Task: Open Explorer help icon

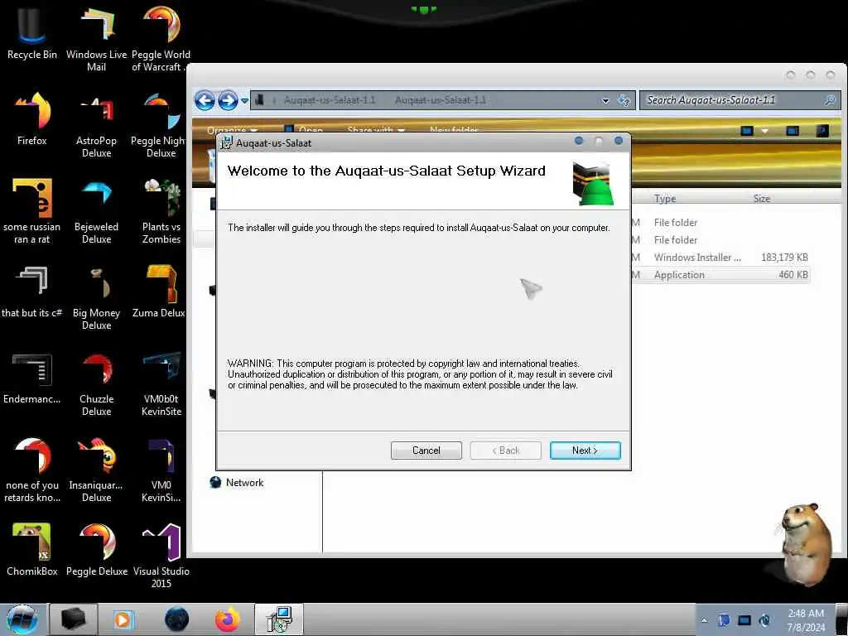Action: click(x=822, y=130)
